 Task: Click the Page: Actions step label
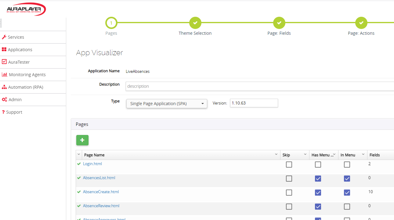(361, 33)
